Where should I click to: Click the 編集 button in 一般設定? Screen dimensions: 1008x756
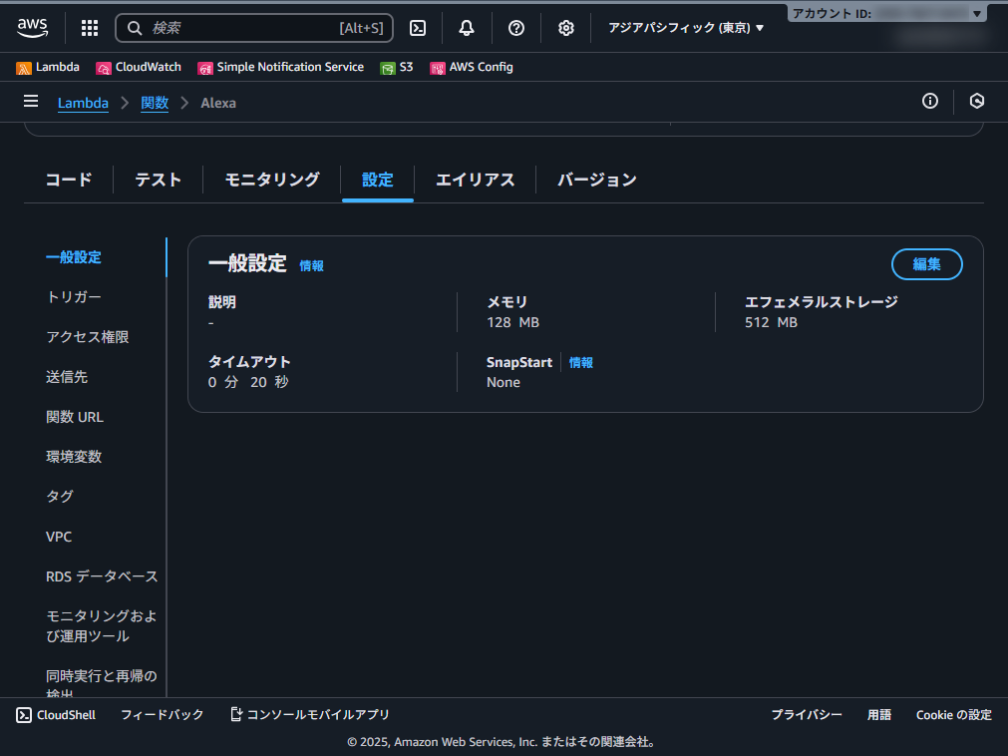pyautogui.click(x=926, y=264)
